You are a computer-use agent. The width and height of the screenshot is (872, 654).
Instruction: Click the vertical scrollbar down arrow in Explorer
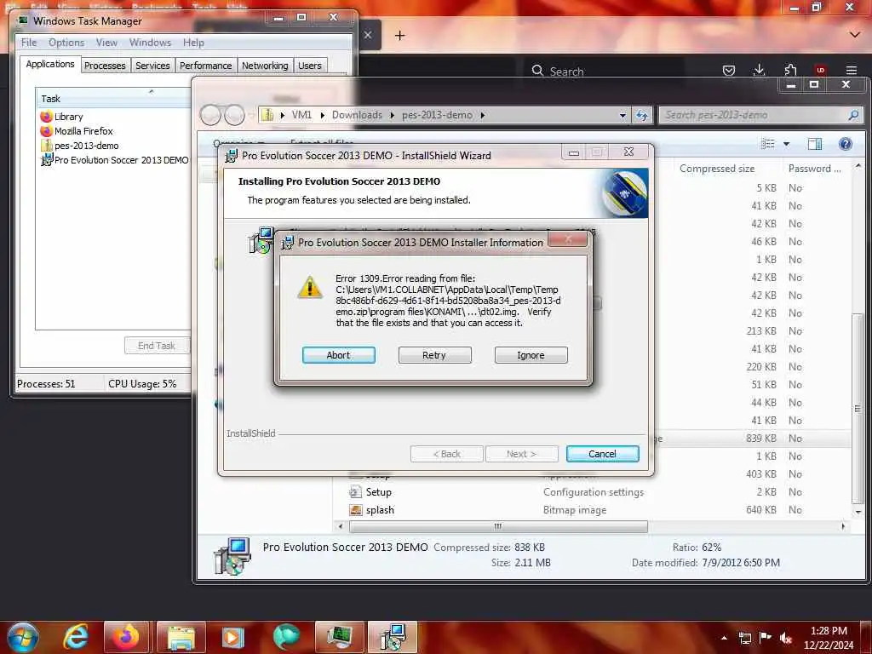858,512
